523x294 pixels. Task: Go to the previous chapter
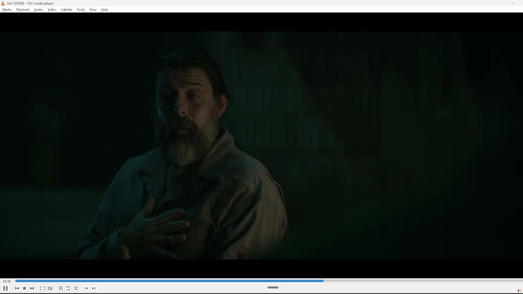(86, 288)
